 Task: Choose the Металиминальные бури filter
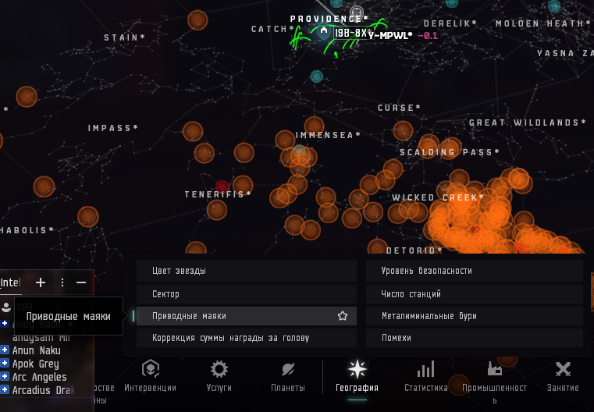[x=475, y=316]
